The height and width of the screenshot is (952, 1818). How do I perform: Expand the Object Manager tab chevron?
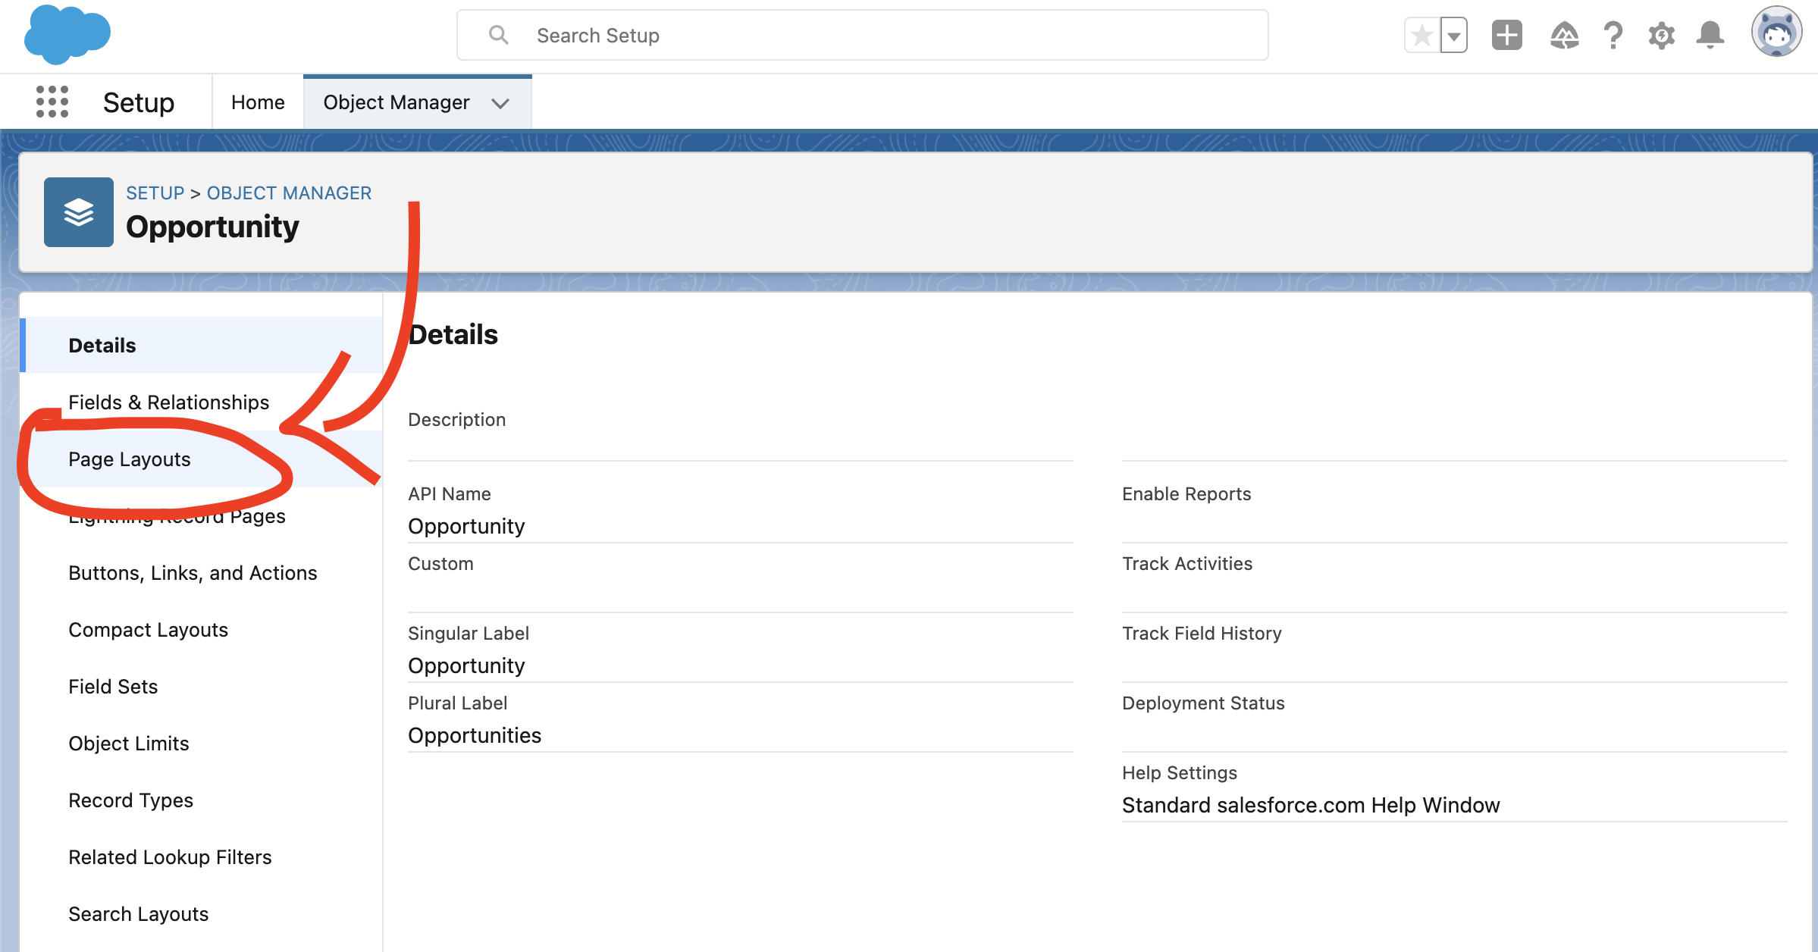[500, 103]
